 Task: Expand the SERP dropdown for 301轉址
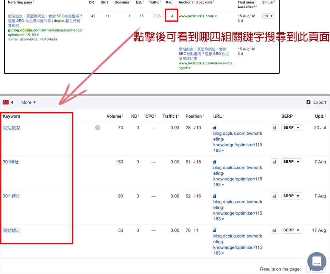(x=292, y=162)
